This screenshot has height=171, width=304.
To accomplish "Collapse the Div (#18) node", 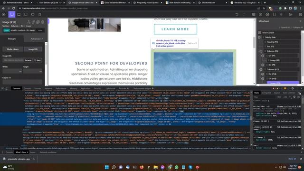I will coord(263,79).
